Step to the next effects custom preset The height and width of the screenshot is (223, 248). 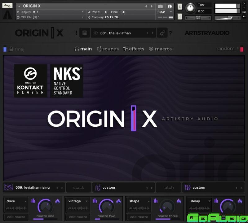pyautogui.click(x=241, y=188)
